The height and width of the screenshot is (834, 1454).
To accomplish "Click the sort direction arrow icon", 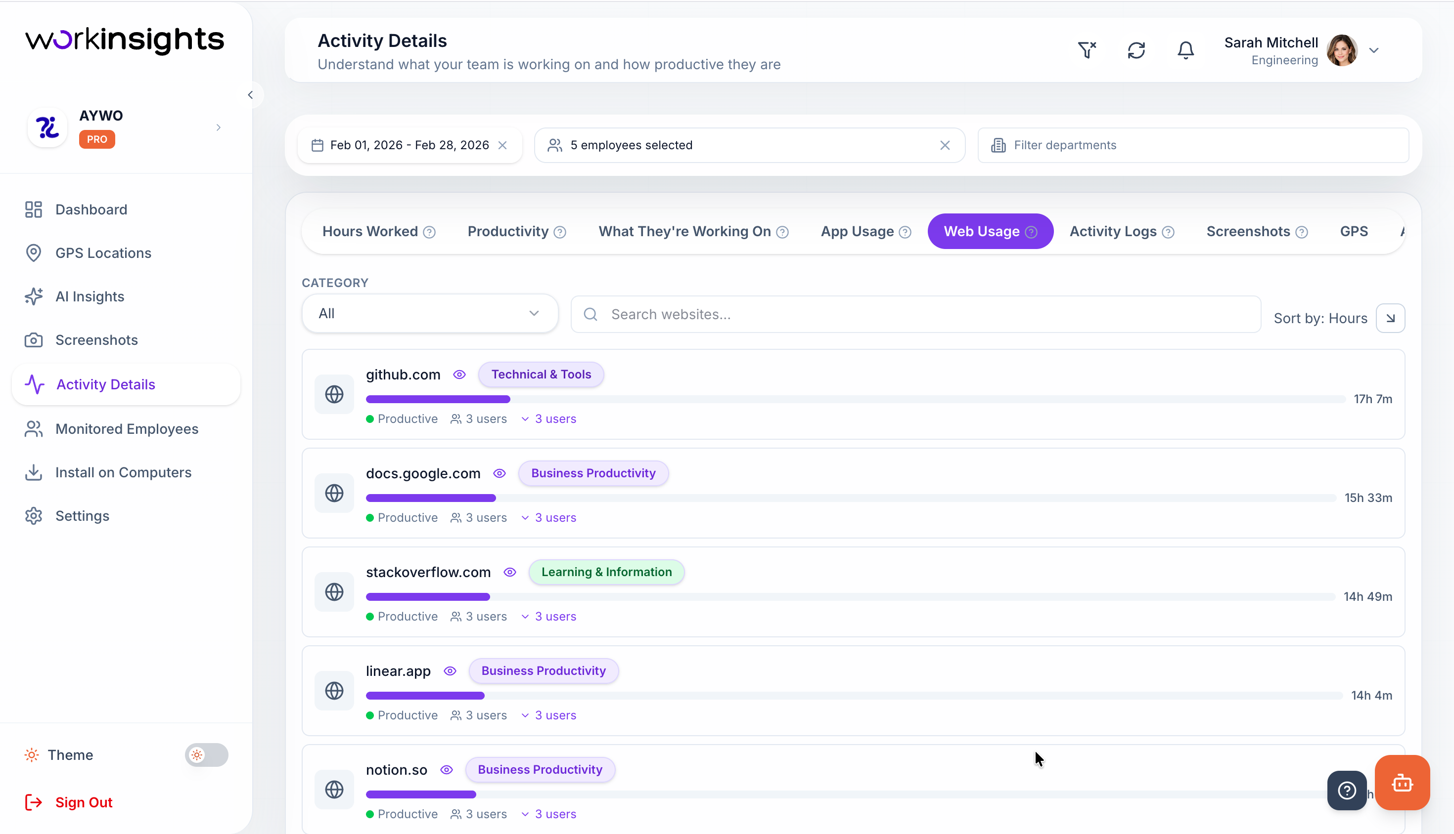I will [1390, 318].
